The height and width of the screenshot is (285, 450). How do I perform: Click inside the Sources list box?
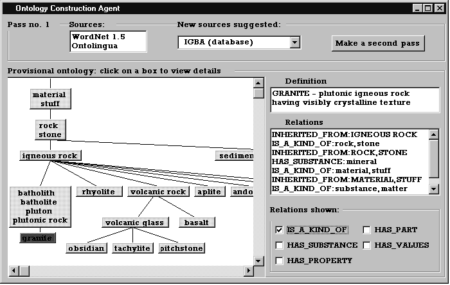point(107,41)
